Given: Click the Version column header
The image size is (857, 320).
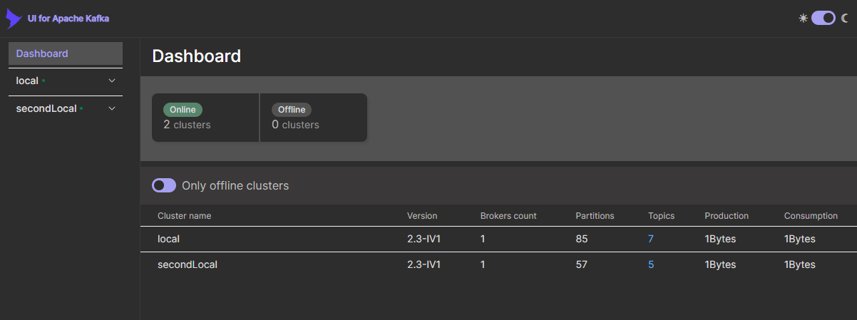Looking at the screenshot, I should pyautogui.click(x=422, y=215).
